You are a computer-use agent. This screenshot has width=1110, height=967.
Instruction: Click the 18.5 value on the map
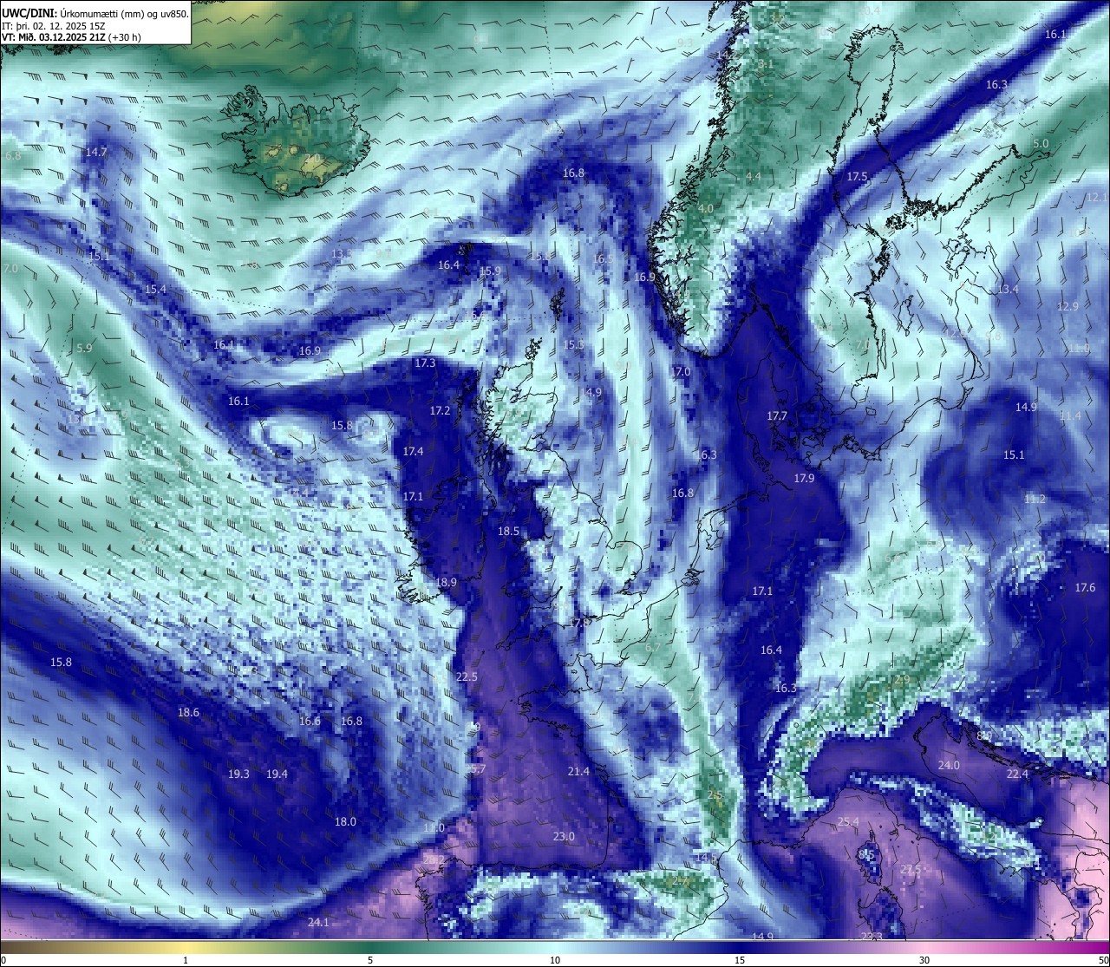pos(508,531)
